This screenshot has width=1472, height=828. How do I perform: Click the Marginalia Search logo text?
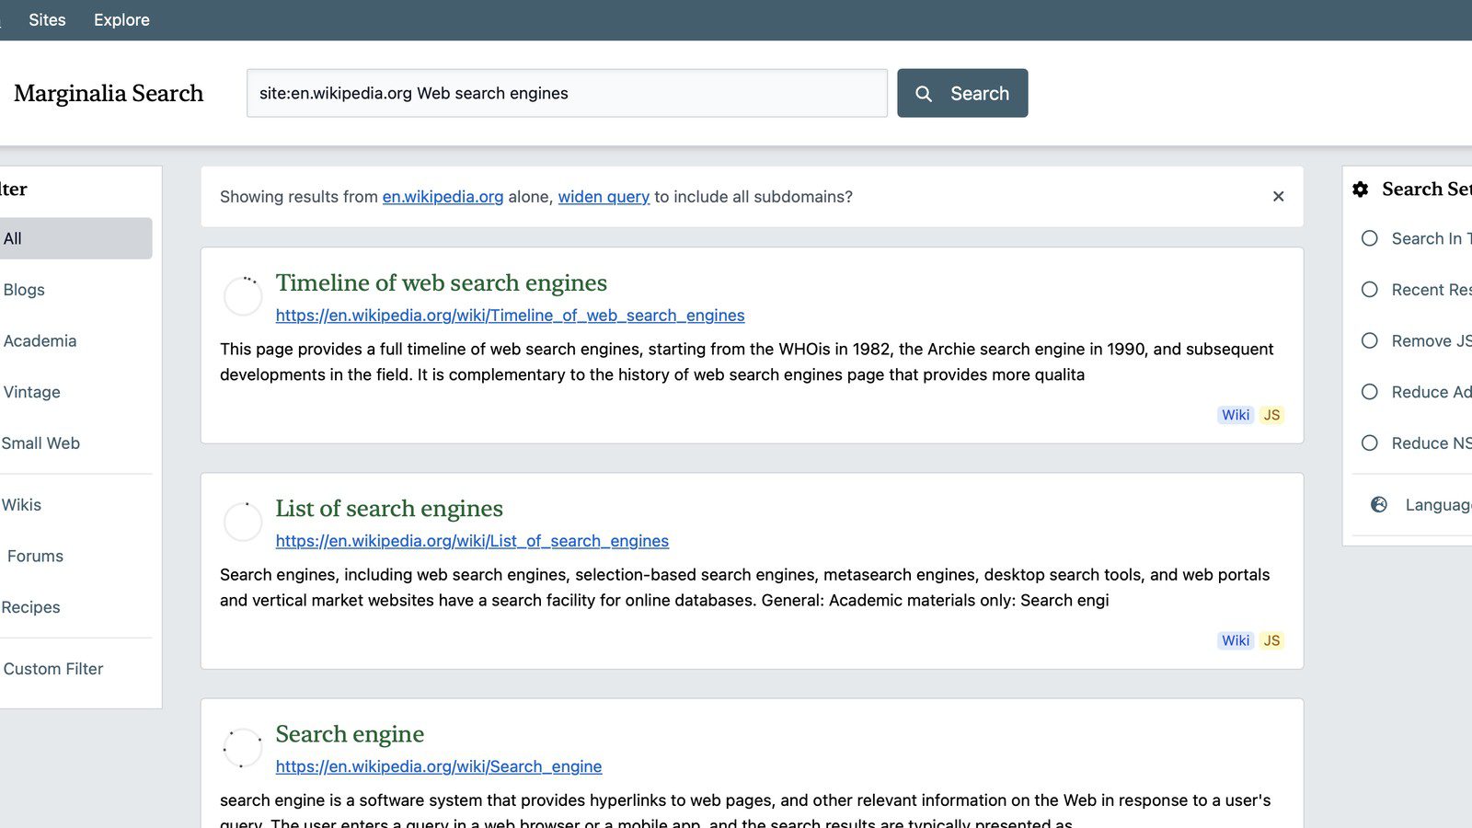pyautogui.click(x=109, y=93)
